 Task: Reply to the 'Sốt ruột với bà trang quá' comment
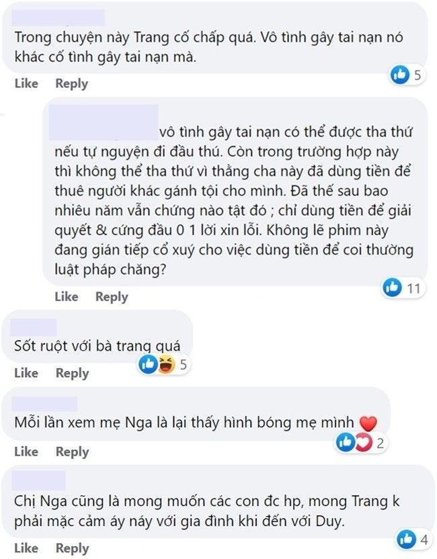(x=71, y=373)
